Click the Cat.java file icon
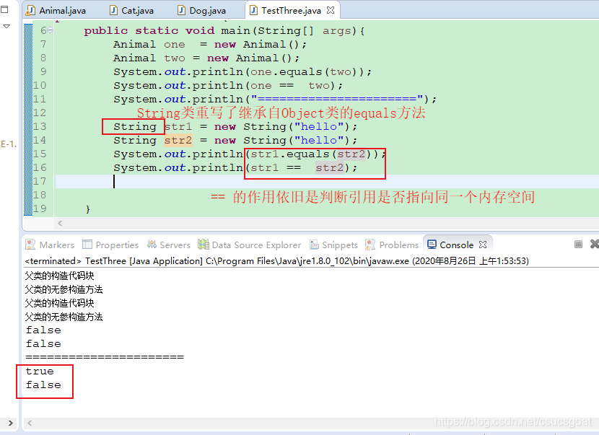This screenshot has height=435, width=599. click(x=113, y=10)
